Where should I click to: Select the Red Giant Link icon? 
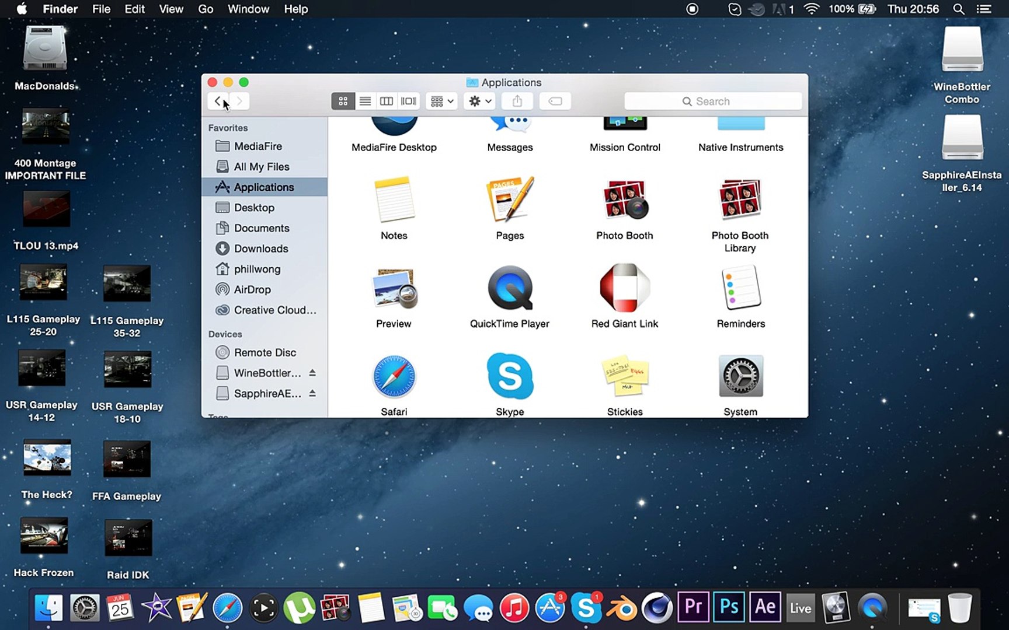[x=624, y=288]
